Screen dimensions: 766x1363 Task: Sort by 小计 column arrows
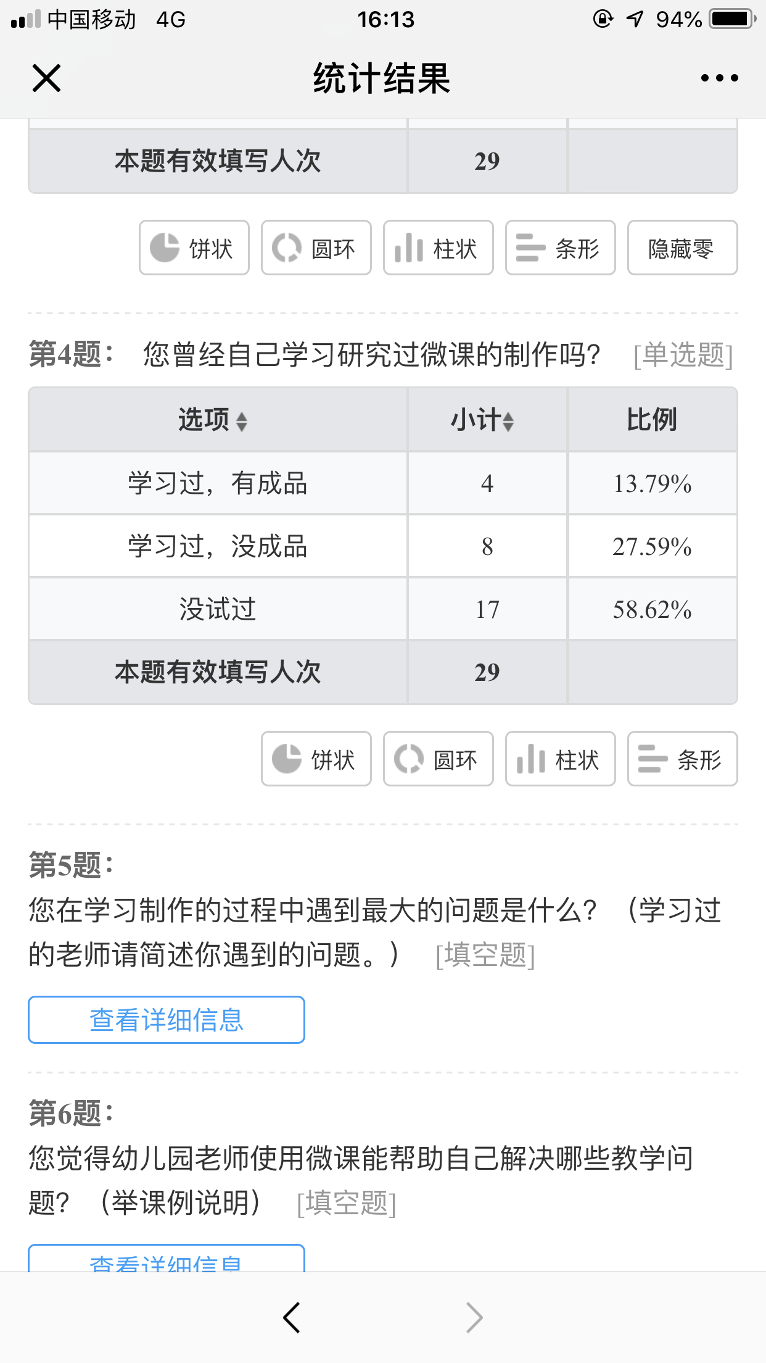[x=508, y=422]
